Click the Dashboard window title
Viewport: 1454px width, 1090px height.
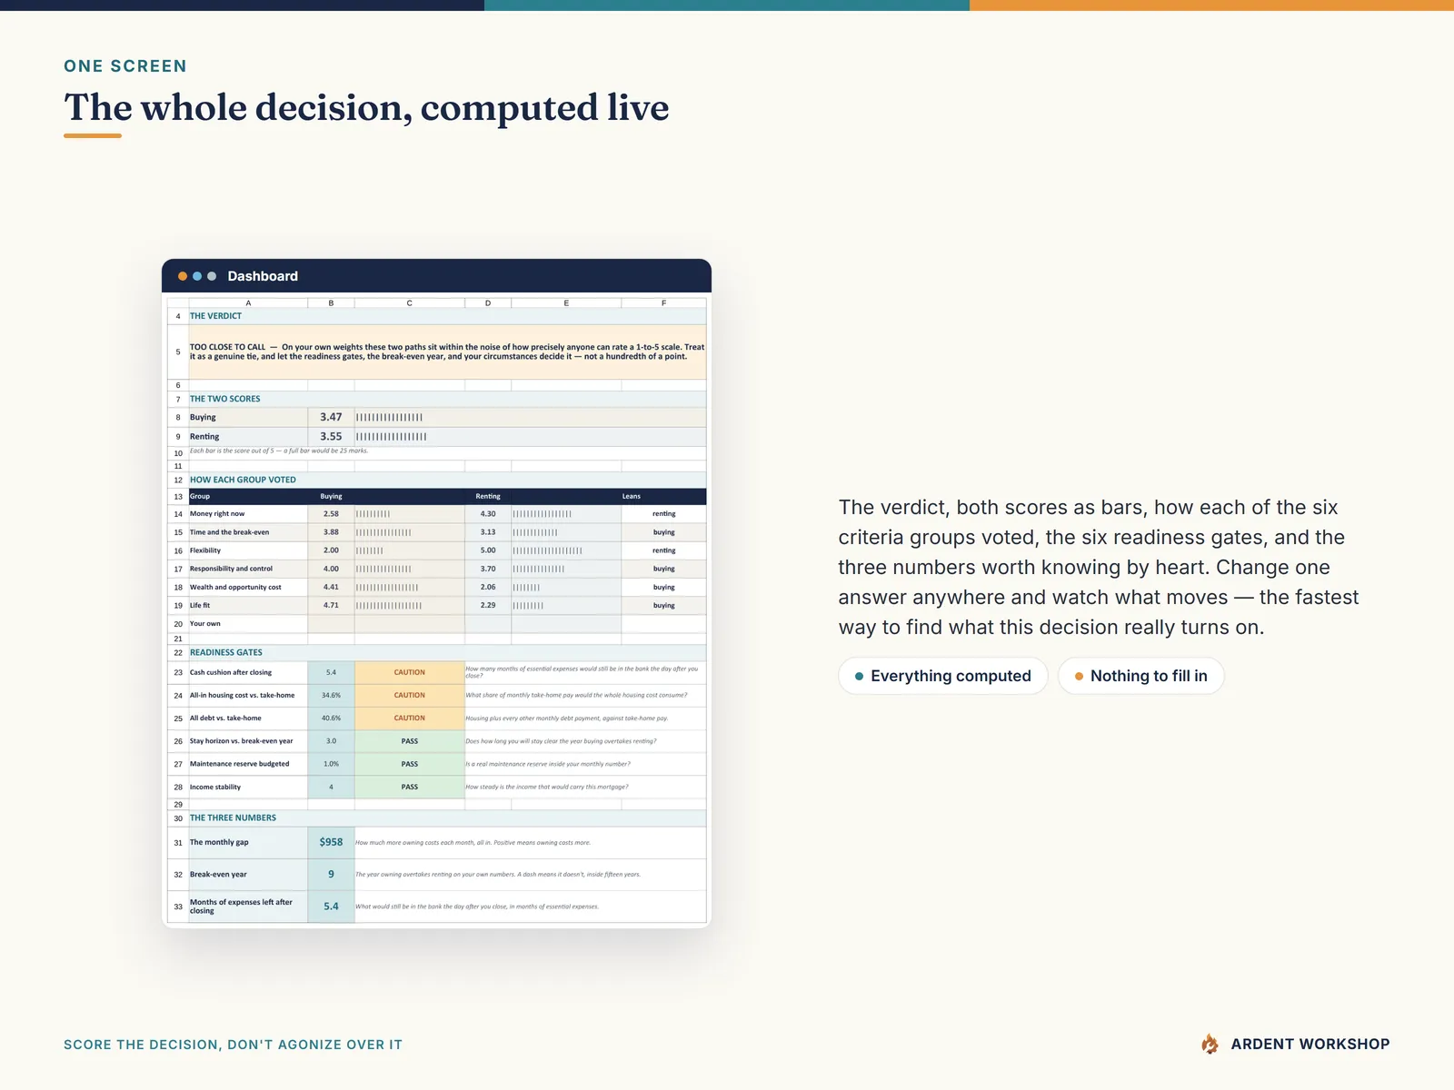263,276
